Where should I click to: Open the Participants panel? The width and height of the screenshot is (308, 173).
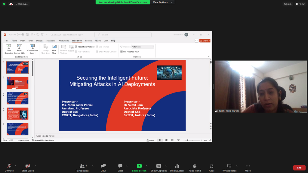[x=82, y=166]
